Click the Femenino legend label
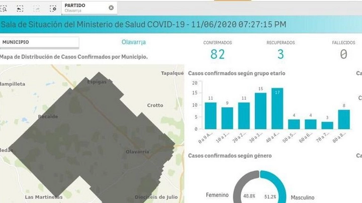The height and width of the screenshot is (203, 362). click(x=217, y=195)
